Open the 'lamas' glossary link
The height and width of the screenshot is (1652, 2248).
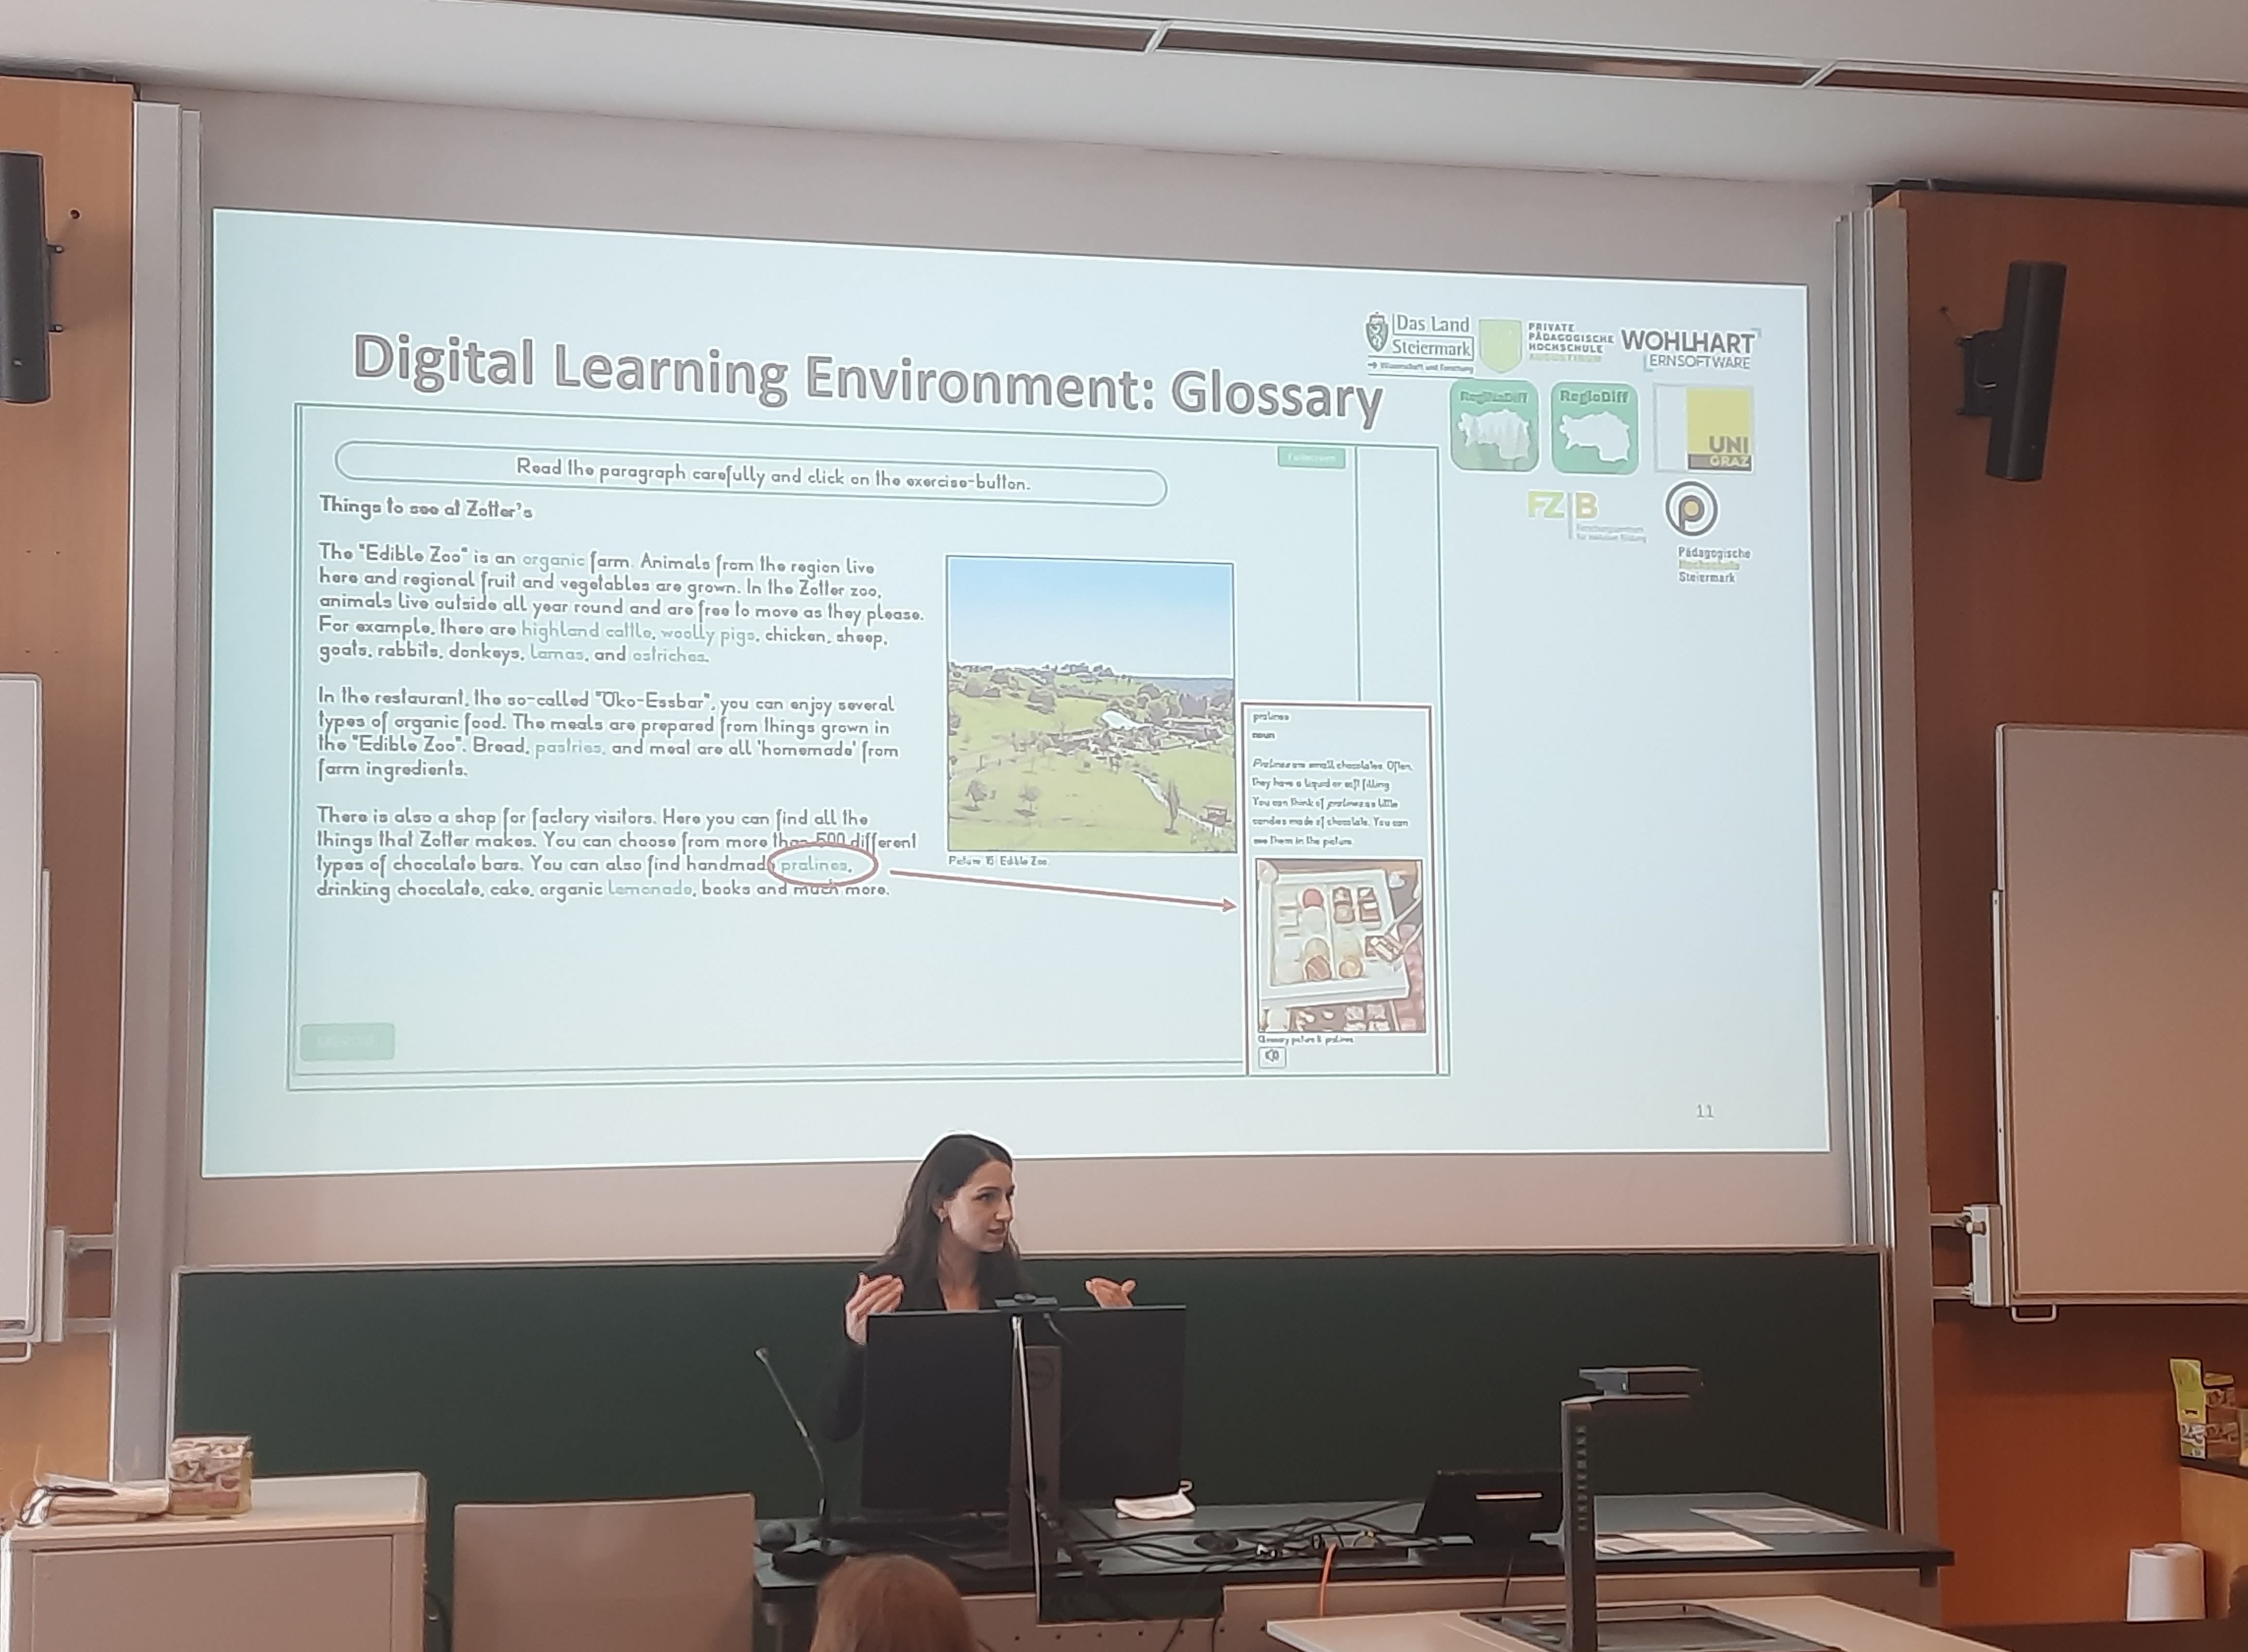[556, 653]
